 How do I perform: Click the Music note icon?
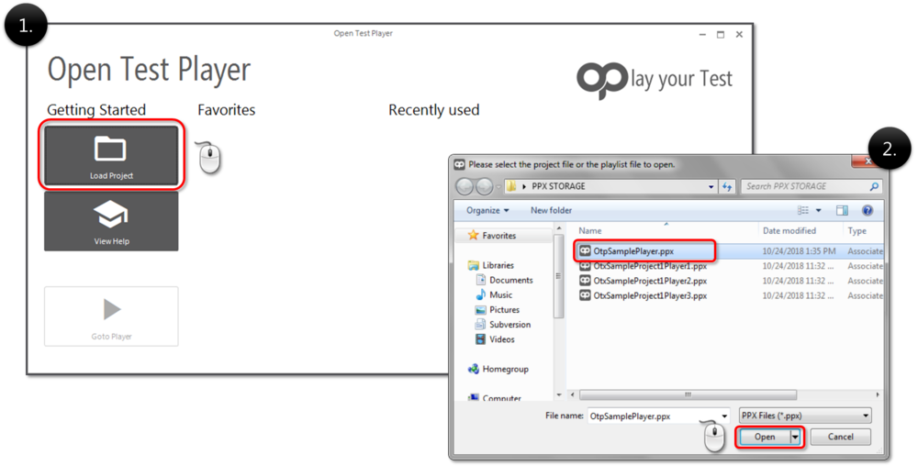pos(481,294)
